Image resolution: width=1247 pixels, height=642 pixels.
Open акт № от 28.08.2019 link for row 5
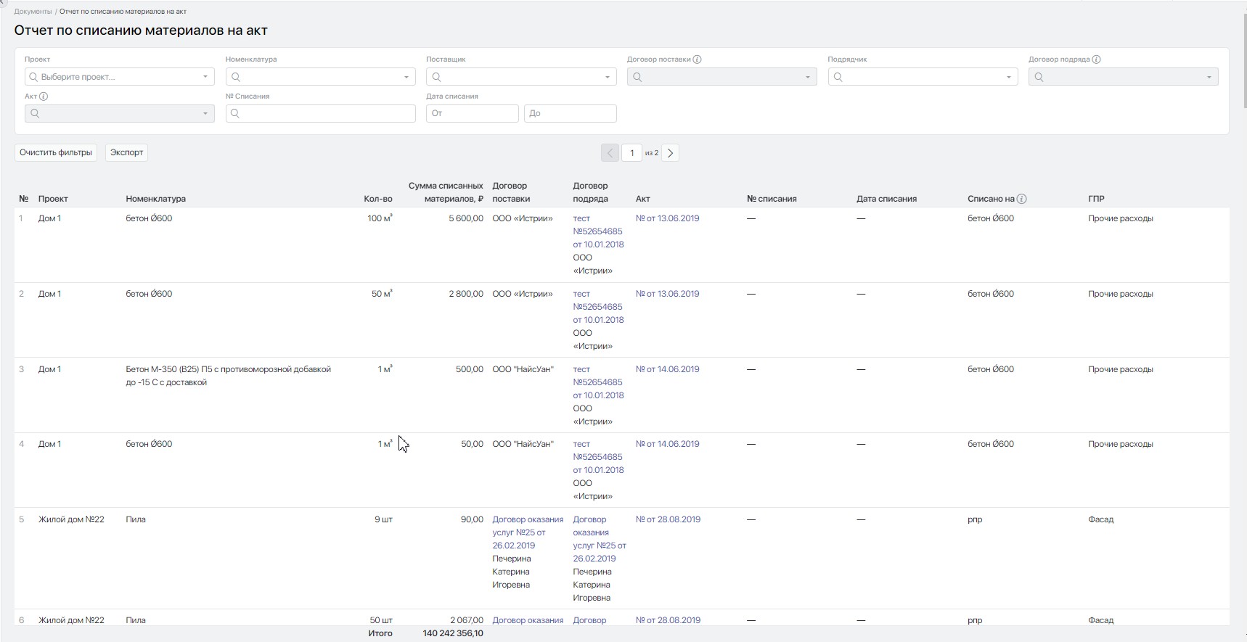click(x=668, y=519)
